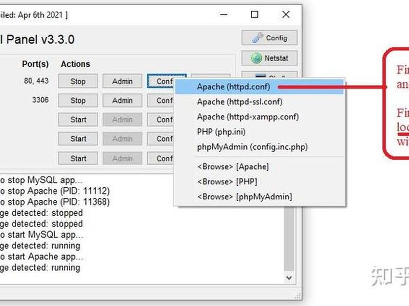
Task: Click the log panel vertical scrollbar track
Action: point(289,239)
